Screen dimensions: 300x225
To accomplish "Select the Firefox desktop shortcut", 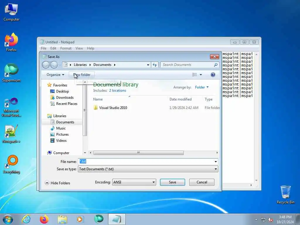I will point(11,42).
